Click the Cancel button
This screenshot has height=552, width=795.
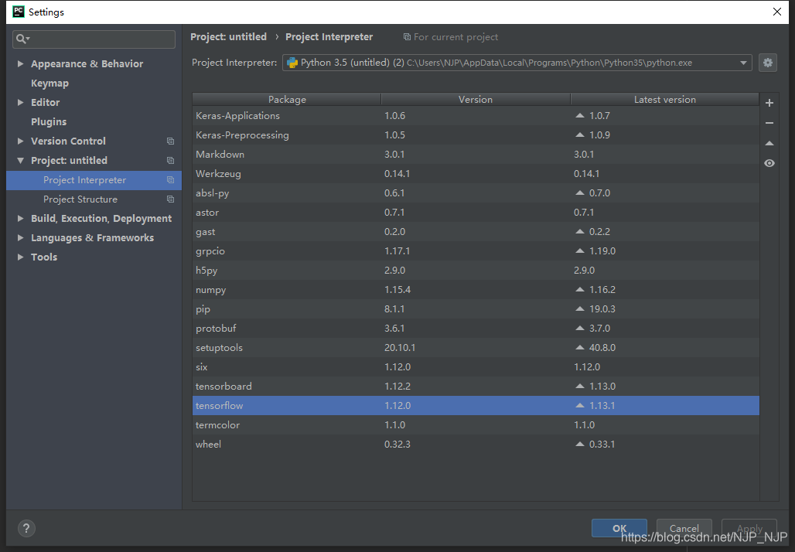tap(684, 528)
